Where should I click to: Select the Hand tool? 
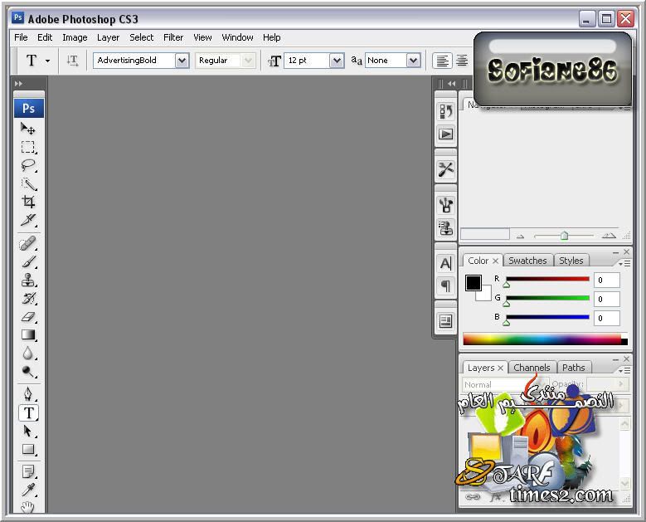[x=28, y=507]
